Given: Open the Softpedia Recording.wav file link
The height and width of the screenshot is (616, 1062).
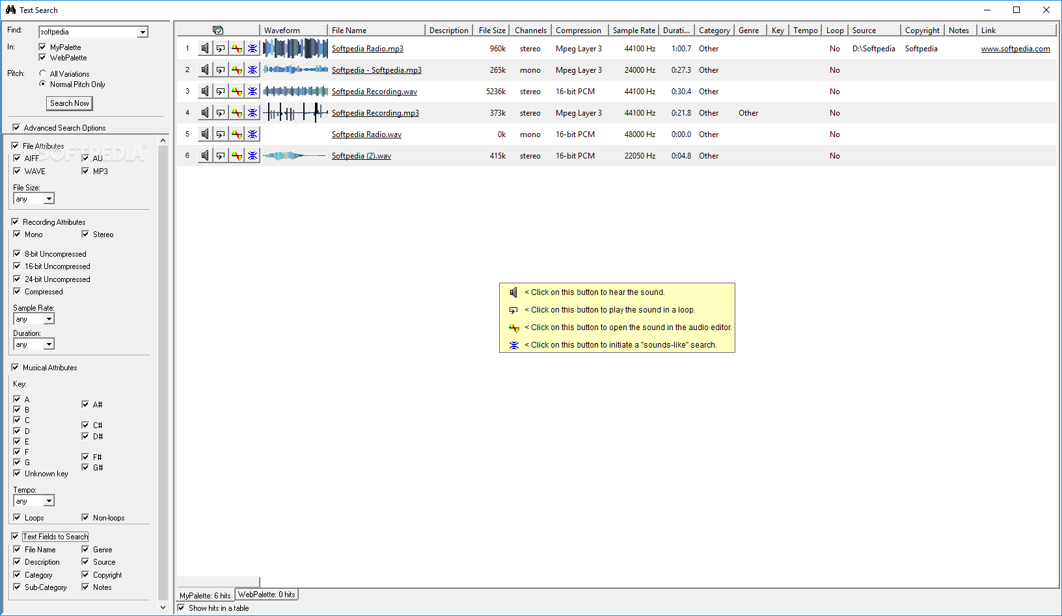Looking at the screenshot, I should tap(374, 92).
